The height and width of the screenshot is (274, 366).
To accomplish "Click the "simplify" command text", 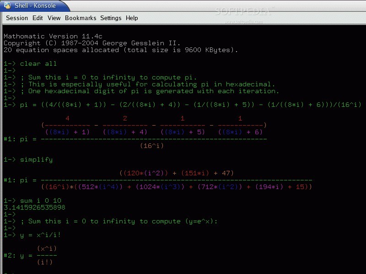I will click(36, 160).
